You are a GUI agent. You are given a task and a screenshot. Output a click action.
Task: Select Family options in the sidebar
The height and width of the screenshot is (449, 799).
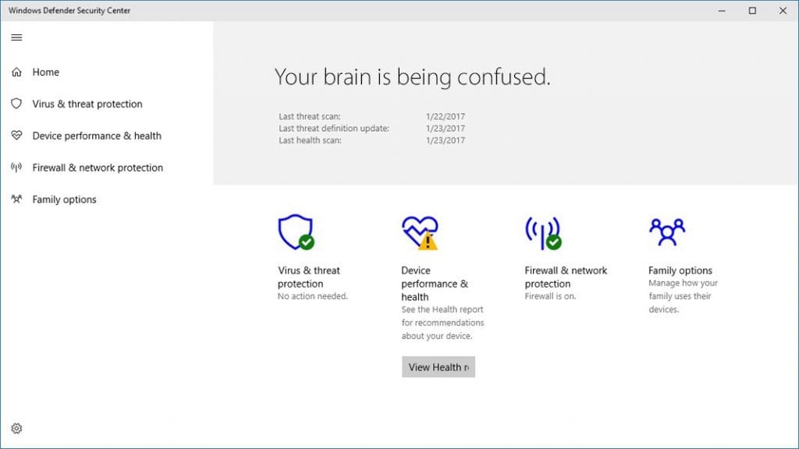(x=64, y=200)
